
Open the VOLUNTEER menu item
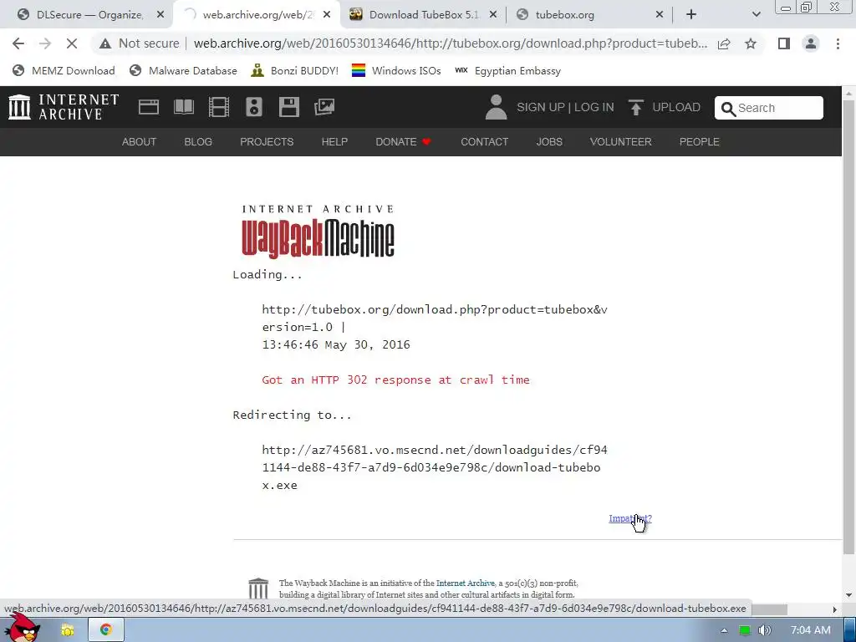pyautogui.click(x=621, y=142)
